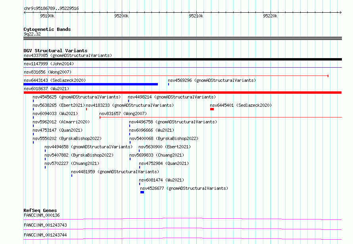The width and height of the screenshot is (353, 244).
Task: Click the nsv4494658 variant label
Action: click(x=88, y=147)
